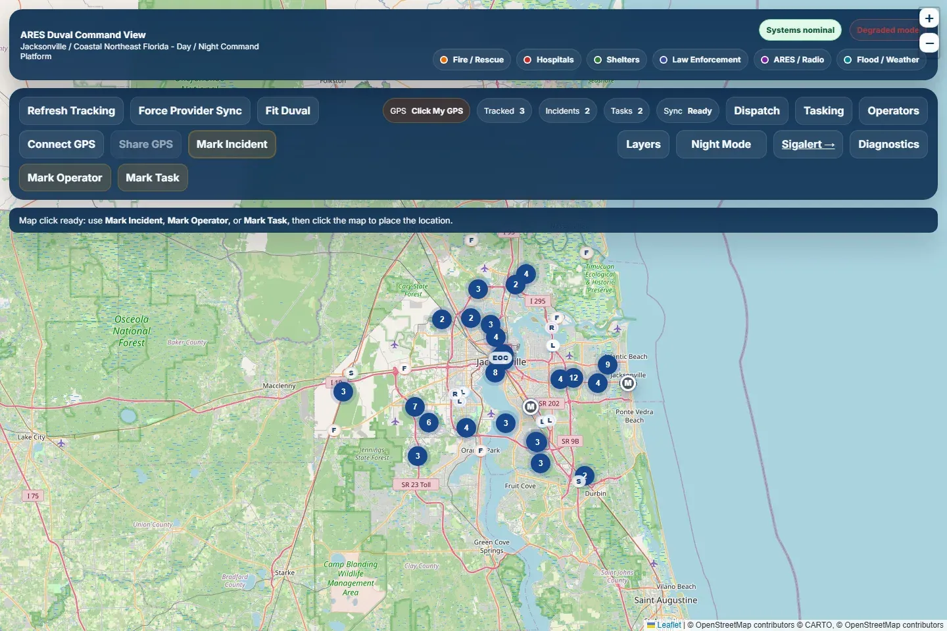The width and height of the screenshot is (947, 631).
Task: Click Refresh Tracking
Action: click(x=71, y=111)
